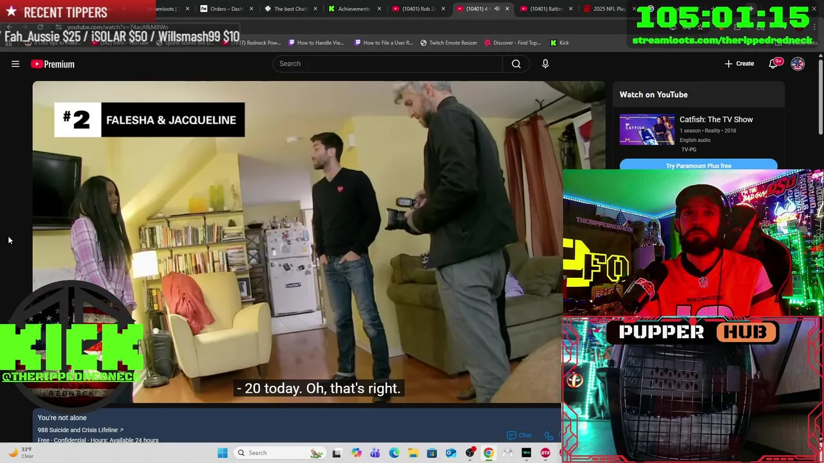Open 988 Suicide and Crisis Lifeline link
The width and height of the screenshot is (824, 463).
click(x=80, y=430)
